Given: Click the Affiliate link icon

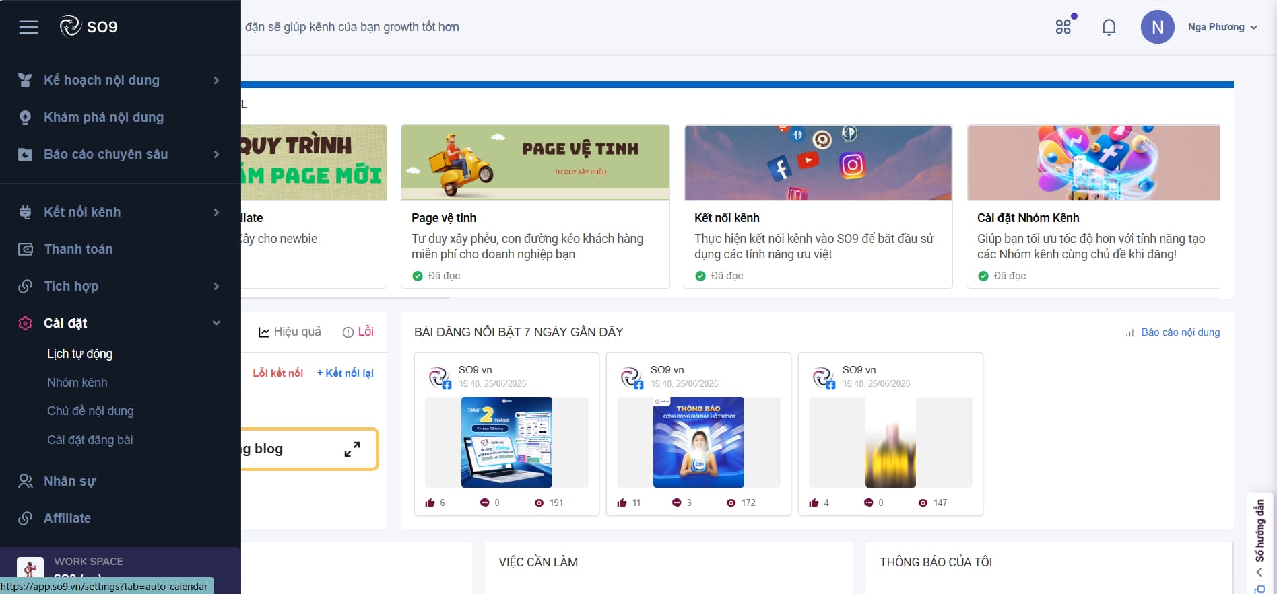Looking at the screenshot, I should point(25,518).
